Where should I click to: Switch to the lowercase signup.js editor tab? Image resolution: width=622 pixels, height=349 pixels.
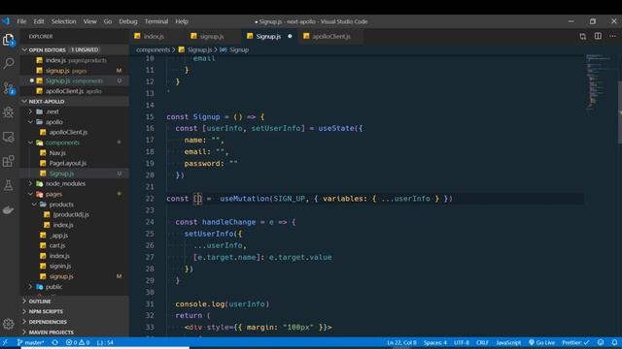pos(213,37)
